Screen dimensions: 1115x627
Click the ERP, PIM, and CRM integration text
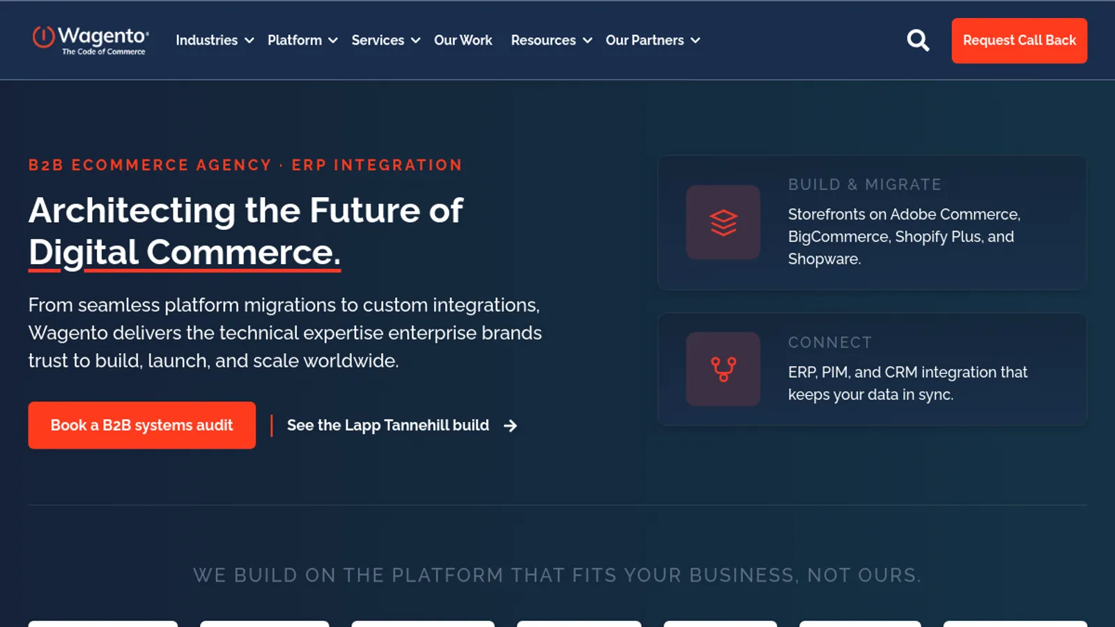point(907,383)
